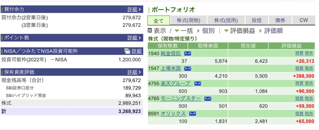The image size is (319, 130).
Task: Switch view to 評価額
Action: pos(274,31)
